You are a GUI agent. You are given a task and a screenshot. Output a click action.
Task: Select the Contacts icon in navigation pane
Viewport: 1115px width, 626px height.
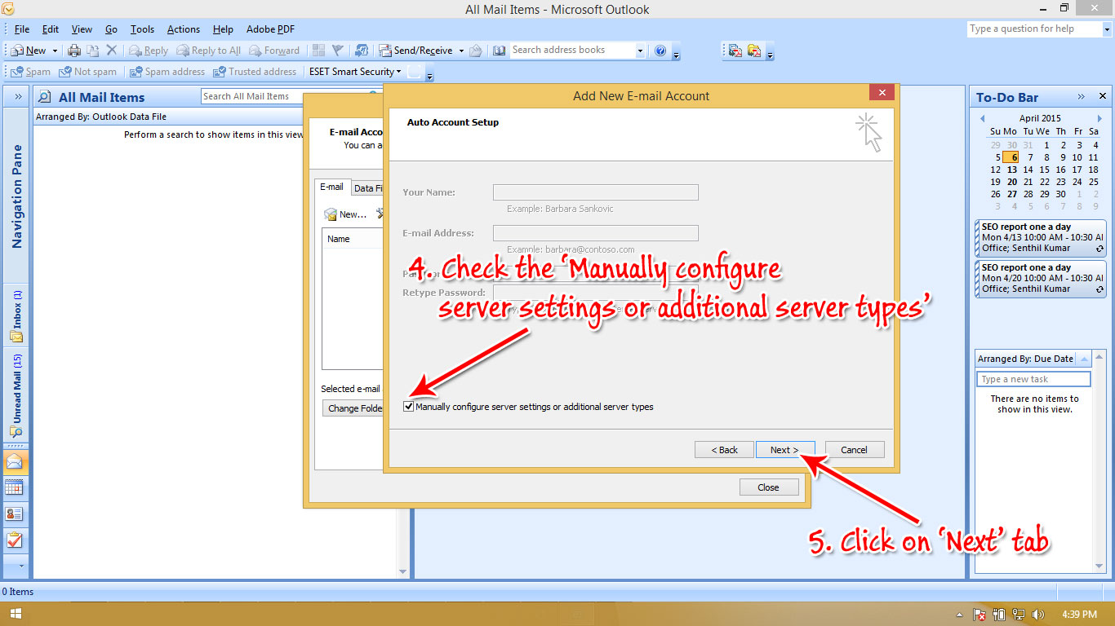(x=16, y=514)
